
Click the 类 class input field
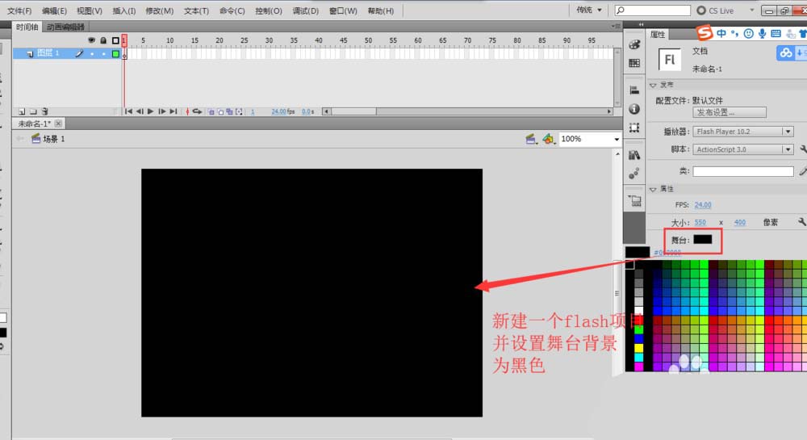click(x=743, y=171)
